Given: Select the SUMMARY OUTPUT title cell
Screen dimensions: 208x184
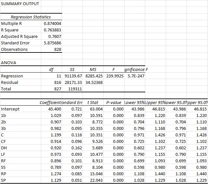Looking at the screenshot, I should click(x=20, y=4).
